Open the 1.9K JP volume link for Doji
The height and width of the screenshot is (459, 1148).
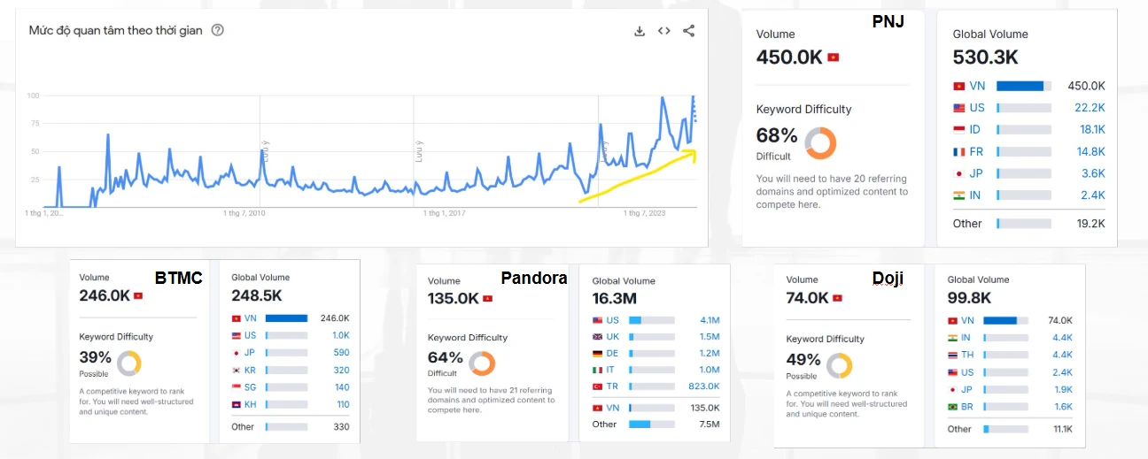tap(1062, 389)
